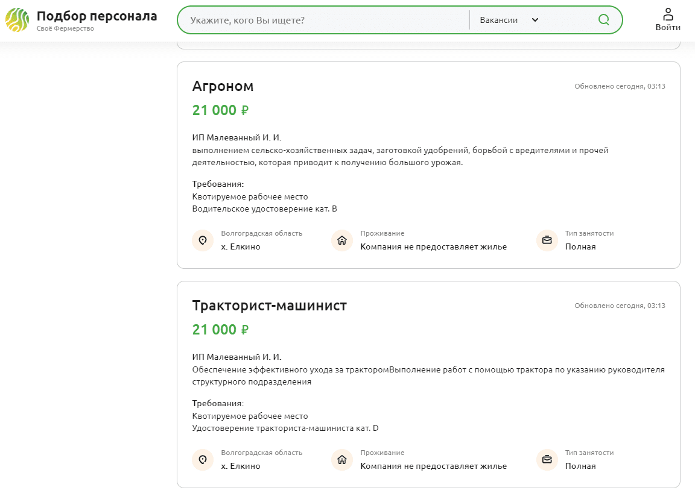This screenshot has width=695, height=496.
Task: Click location pin icon in Тракторист-машинист card
Action: point(203,460)
